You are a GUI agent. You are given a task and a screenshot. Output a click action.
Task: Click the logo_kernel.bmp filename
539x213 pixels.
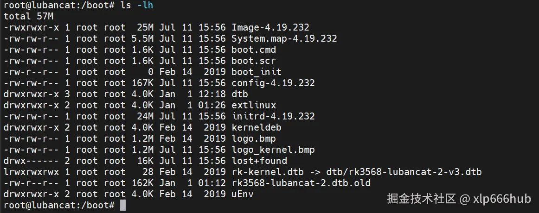coord(273,150)
